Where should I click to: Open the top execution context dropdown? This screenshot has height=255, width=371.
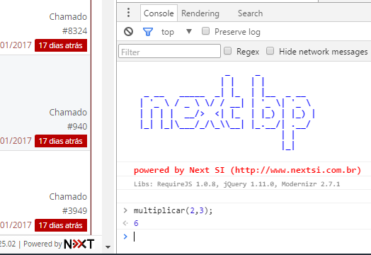(176, 32)
